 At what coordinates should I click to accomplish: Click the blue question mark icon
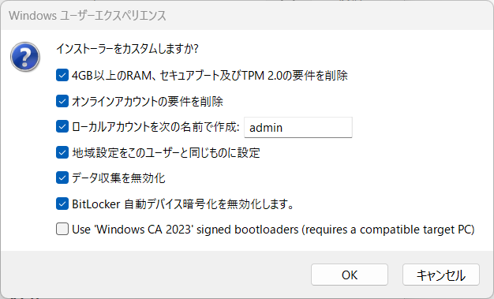tap(25, 57)
